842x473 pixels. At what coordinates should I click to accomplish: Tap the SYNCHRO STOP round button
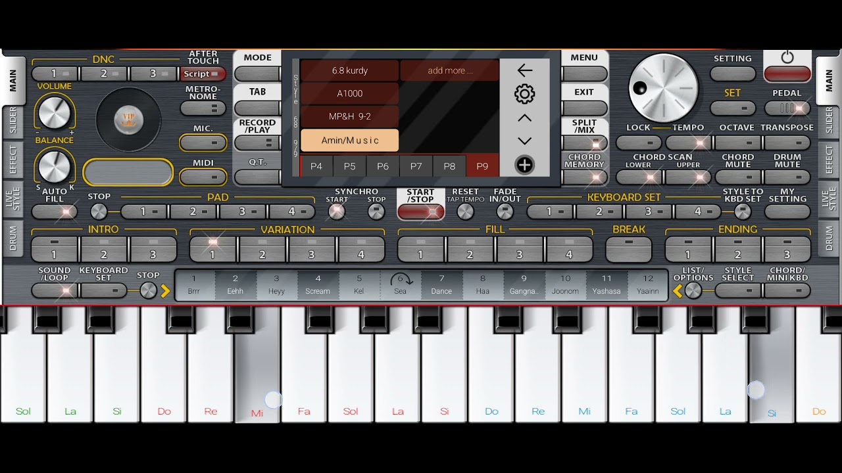(376, 212)
